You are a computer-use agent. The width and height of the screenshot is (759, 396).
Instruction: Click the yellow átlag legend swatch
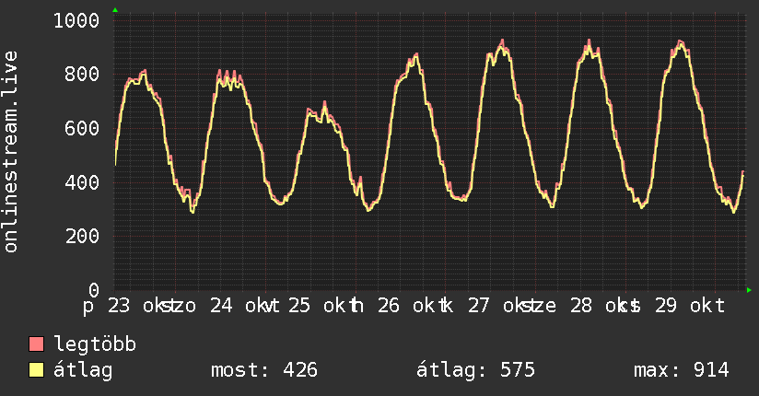pos(36,370)
